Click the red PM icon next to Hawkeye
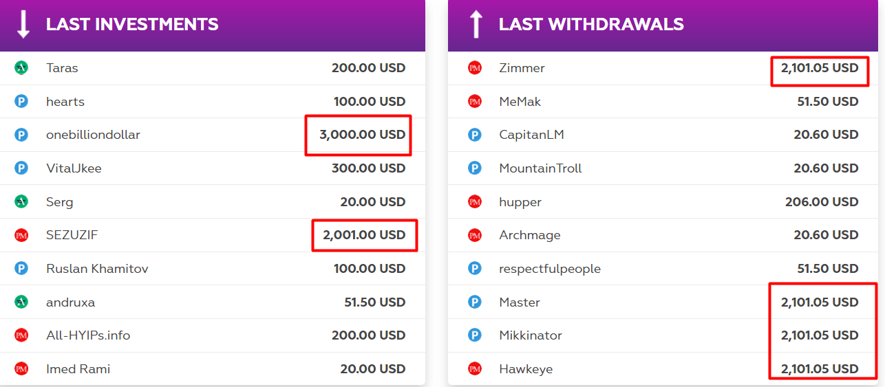The width and height of the screenshot is (885, 387). pos(475,369)
